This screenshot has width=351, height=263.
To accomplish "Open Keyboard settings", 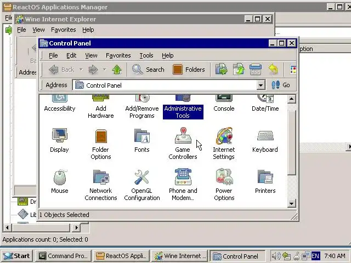I will click(265, 141).
